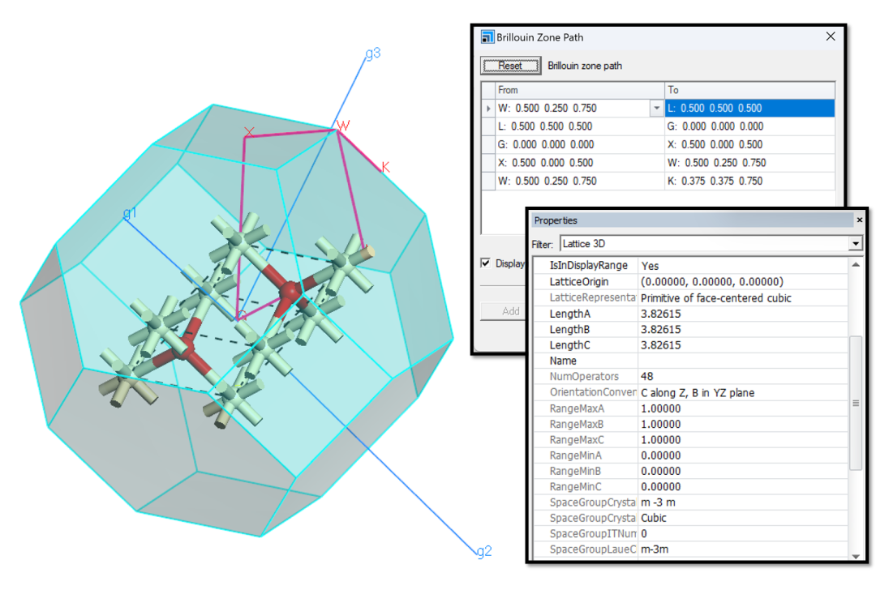Click the RangeMaxB property row

click(x=690, y=424)
